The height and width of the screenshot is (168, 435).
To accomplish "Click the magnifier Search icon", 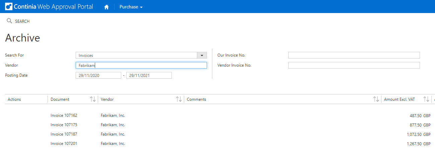I will click(9, 21).
